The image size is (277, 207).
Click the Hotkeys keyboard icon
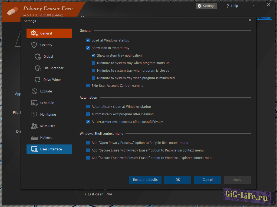click(34, 138)
